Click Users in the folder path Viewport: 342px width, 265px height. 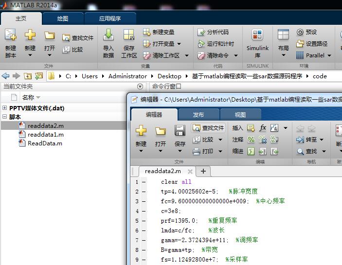point(90,76)
